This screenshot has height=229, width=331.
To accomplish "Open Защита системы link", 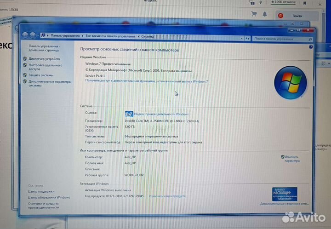I will pyautogui.click(x=41, y=75).
